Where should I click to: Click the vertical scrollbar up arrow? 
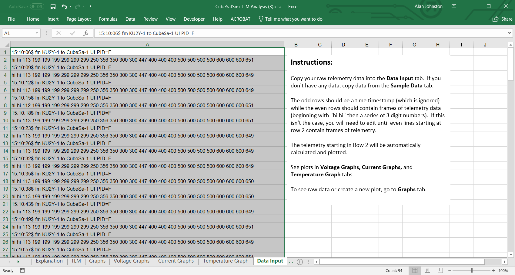[x=511, y=45]
